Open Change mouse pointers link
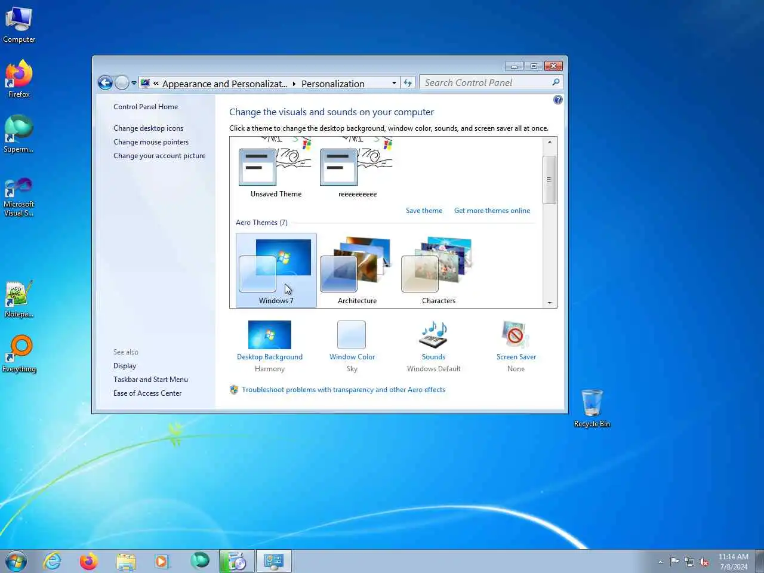The width and height of the screenshot is (764, 573). click(x=151, y=142)
